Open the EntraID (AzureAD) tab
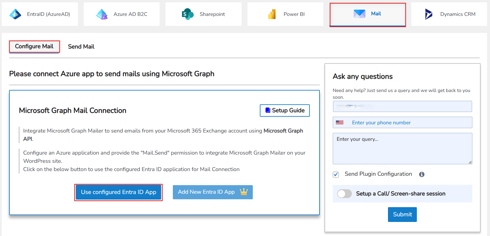 (40, 14)
